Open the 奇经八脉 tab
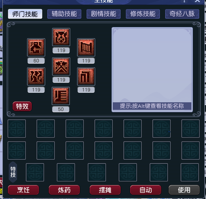This screenshot has width=206, height=199. point(182,14)
